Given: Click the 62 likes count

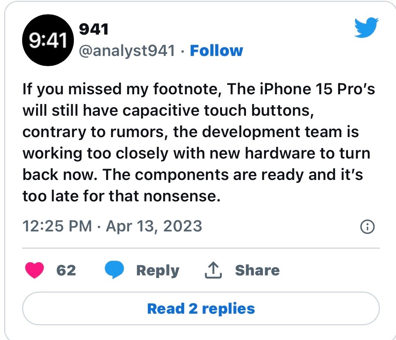Looking at the screenshot, I should [66, 270].
